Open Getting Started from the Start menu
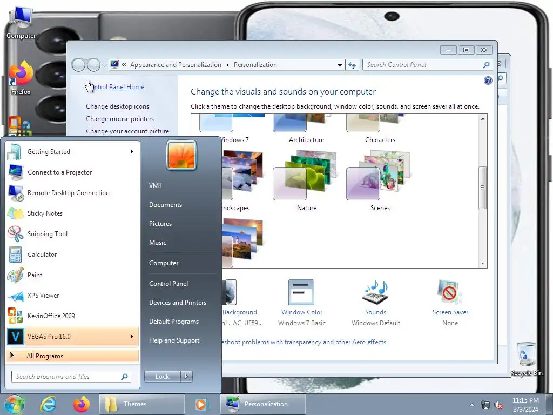The image size is (553, 415). [72, 152]
